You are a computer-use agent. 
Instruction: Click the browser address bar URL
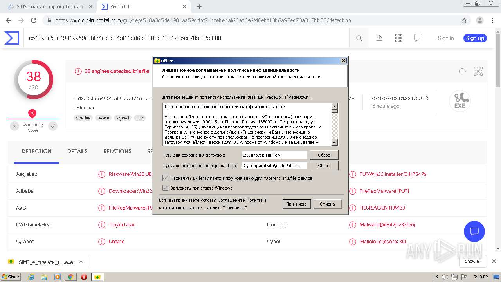[203, 20]
